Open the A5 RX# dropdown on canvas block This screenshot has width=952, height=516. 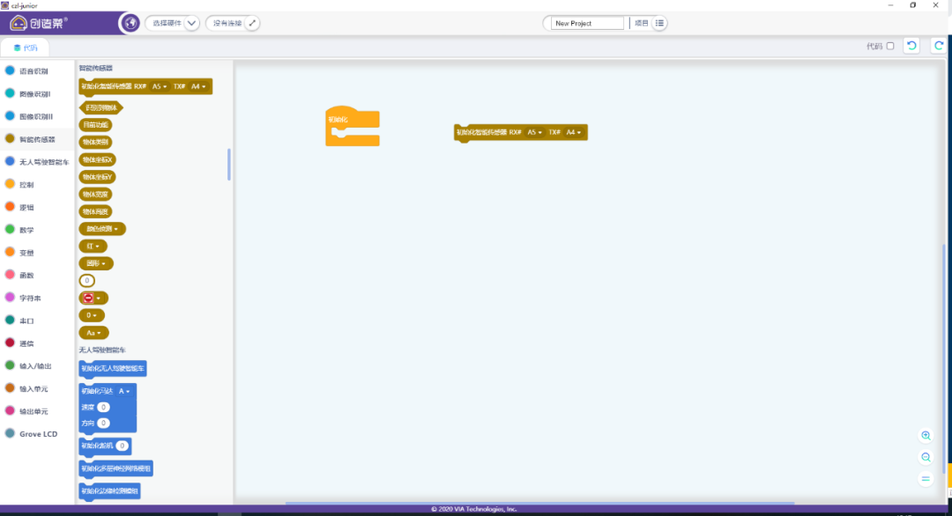(534, 132)
